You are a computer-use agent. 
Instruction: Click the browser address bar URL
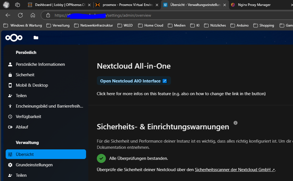coord(103,15)
